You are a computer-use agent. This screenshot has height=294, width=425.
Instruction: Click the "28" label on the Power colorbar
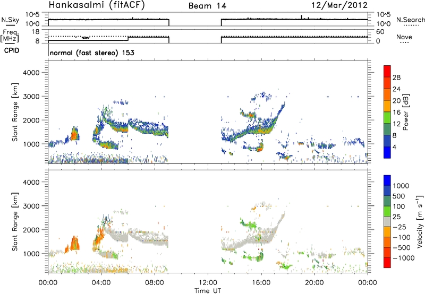(x=396, y=77)
